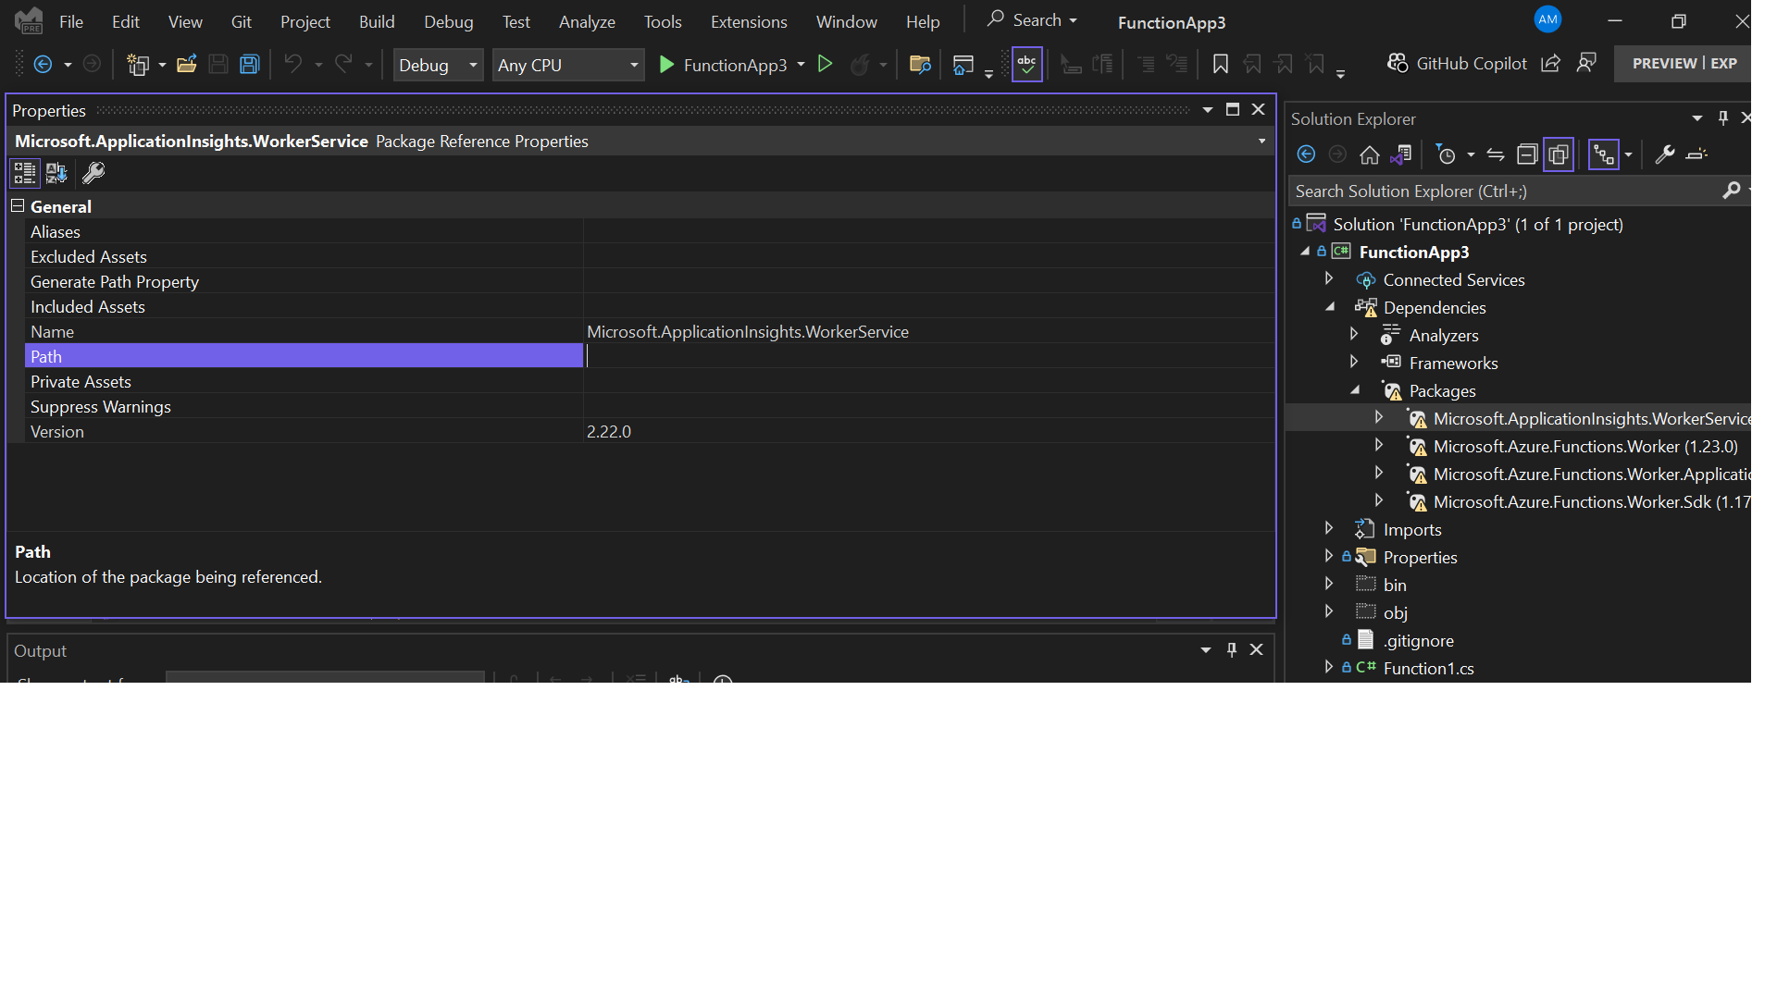
Task: Click the Preview Selected Items icon
Action: click(x=1696, y=154)
